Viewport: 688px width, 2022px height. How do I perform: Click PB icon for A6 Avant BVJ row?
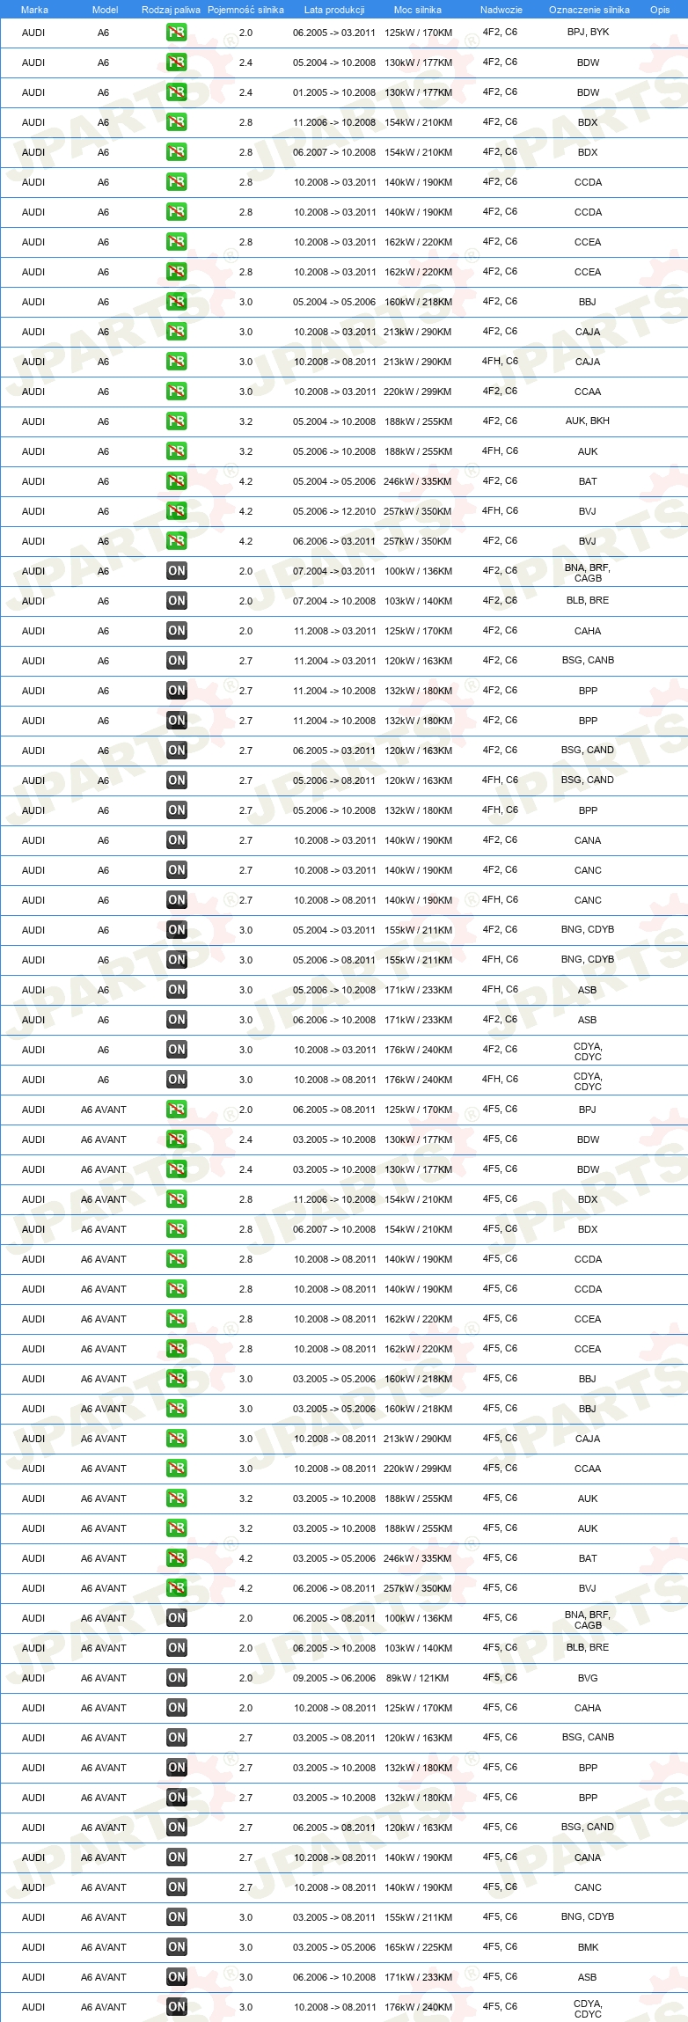point(176,1588)
